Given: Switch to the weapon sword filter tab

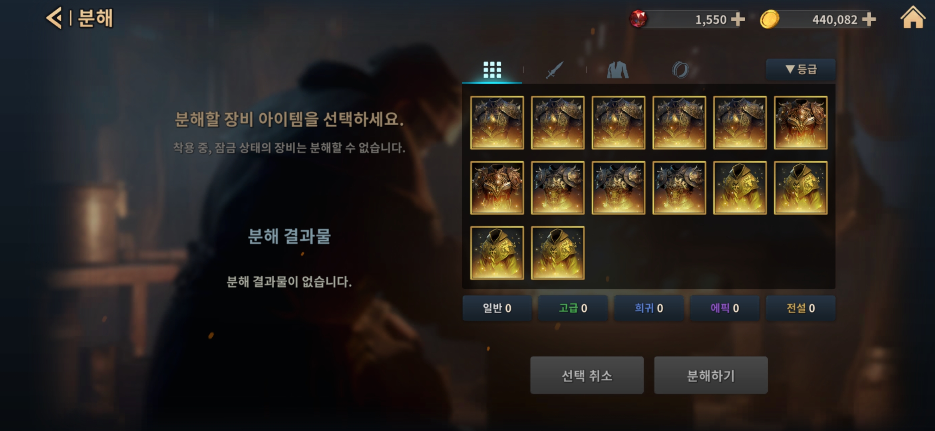Looking at the screenshot, I should tap(555, 70).
